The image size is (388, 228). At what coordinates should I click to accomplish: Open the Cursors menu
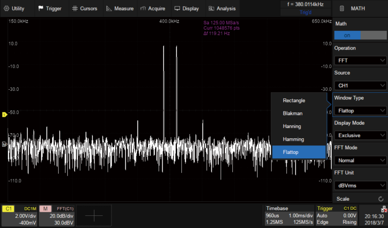85,8
